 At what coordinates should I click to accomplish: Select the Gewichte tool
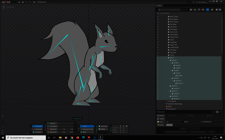coord(37,129)
